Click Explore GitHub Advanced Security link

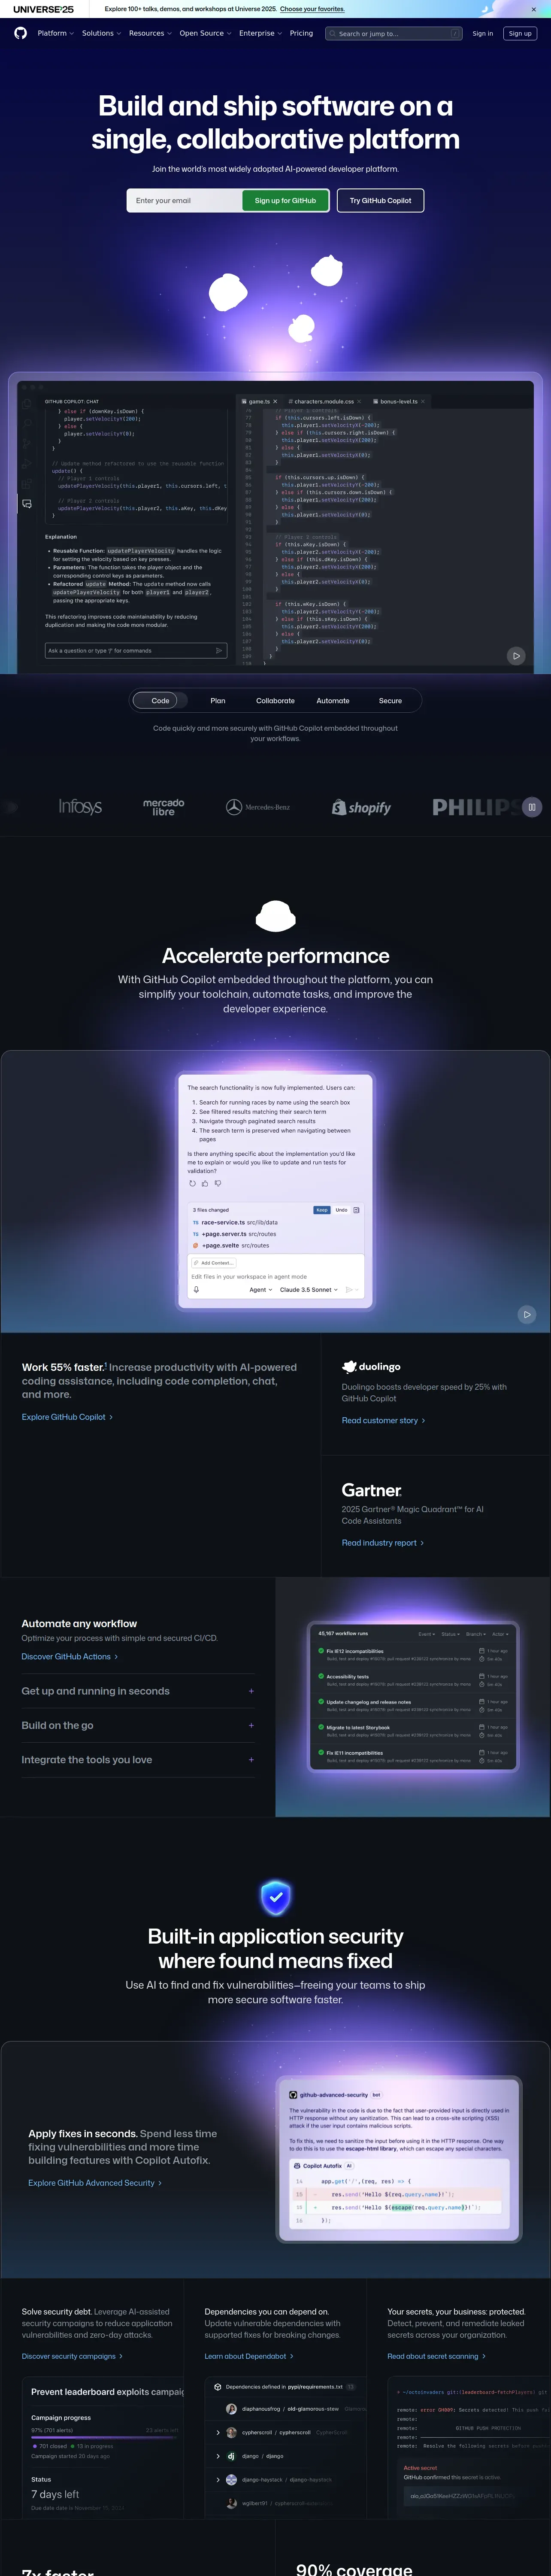[95, 2183]
